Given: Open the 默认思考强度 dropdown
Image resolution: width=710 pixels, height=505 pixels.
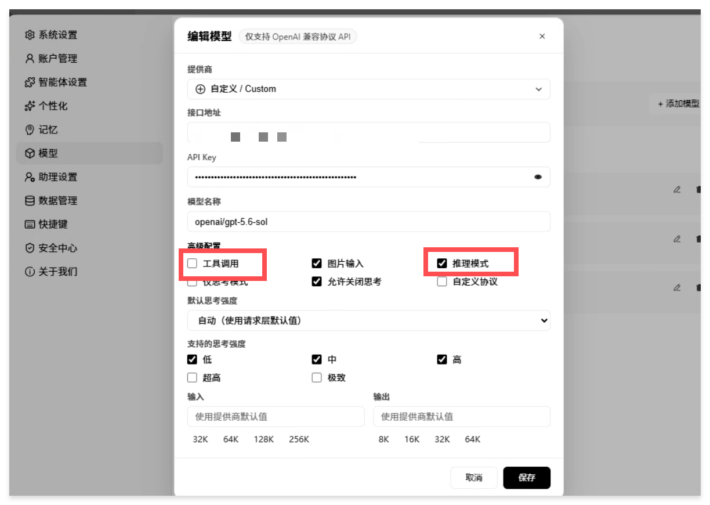Looking at the screenshot, I should (x=369, y=320).
